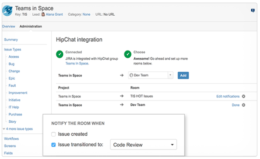Image resolution: width=260 pixels, height=159 pixels.
Task: Click the HipChat integration heading
Action: click(79, 40)
